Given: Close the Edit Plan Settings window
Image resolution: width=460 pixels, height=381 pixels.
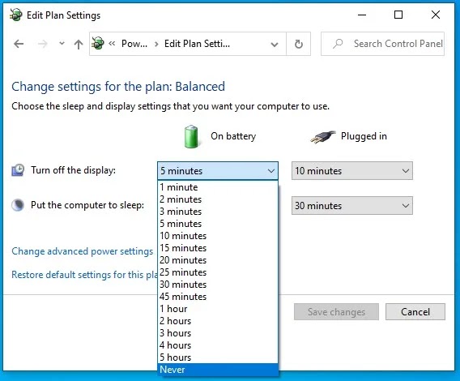Looking at the screenshot, I should [436, 15].
